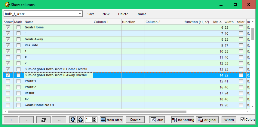Restore columns with 'original' button
Viewport: 258px width, 127px height.
tap(207, 120)
